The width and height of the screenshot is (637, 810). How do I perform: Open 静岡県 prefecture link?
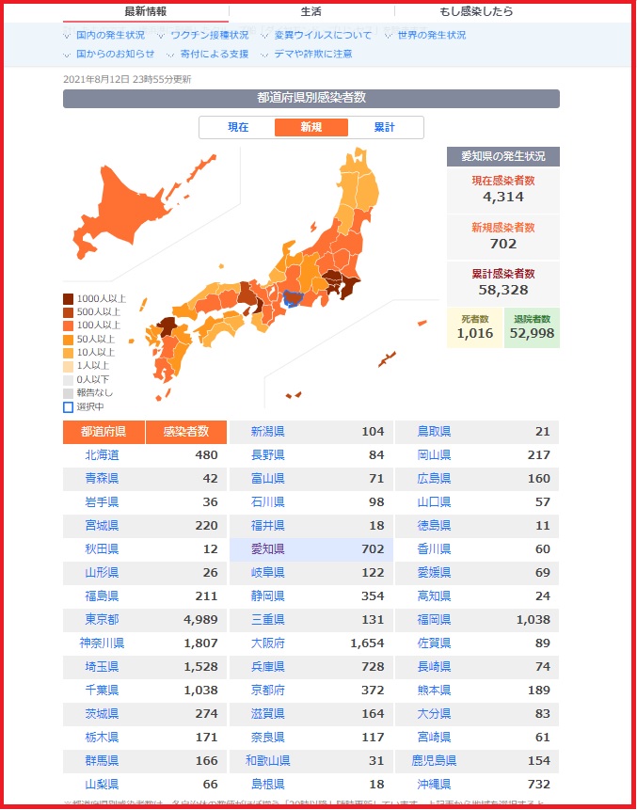pyautogui.click(x=267, y=596)
